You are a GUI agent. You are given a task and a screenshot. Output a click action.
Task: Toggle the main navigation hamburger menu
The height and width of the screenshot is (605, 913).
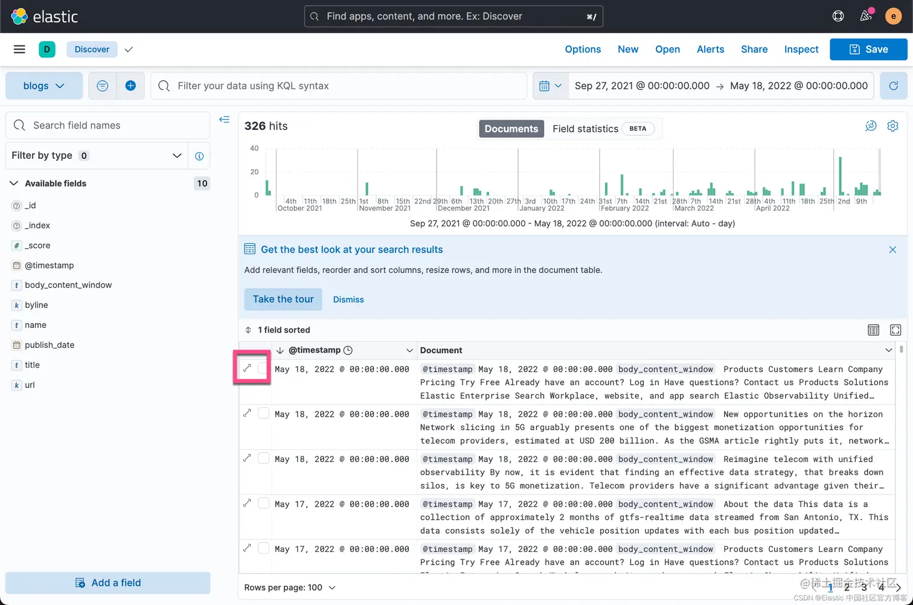[x=19, y=50]
